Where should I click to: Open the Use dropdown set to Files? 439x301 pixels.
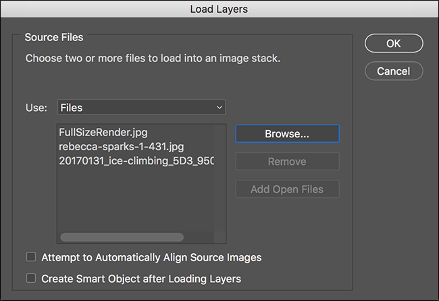tap(140, 107)
